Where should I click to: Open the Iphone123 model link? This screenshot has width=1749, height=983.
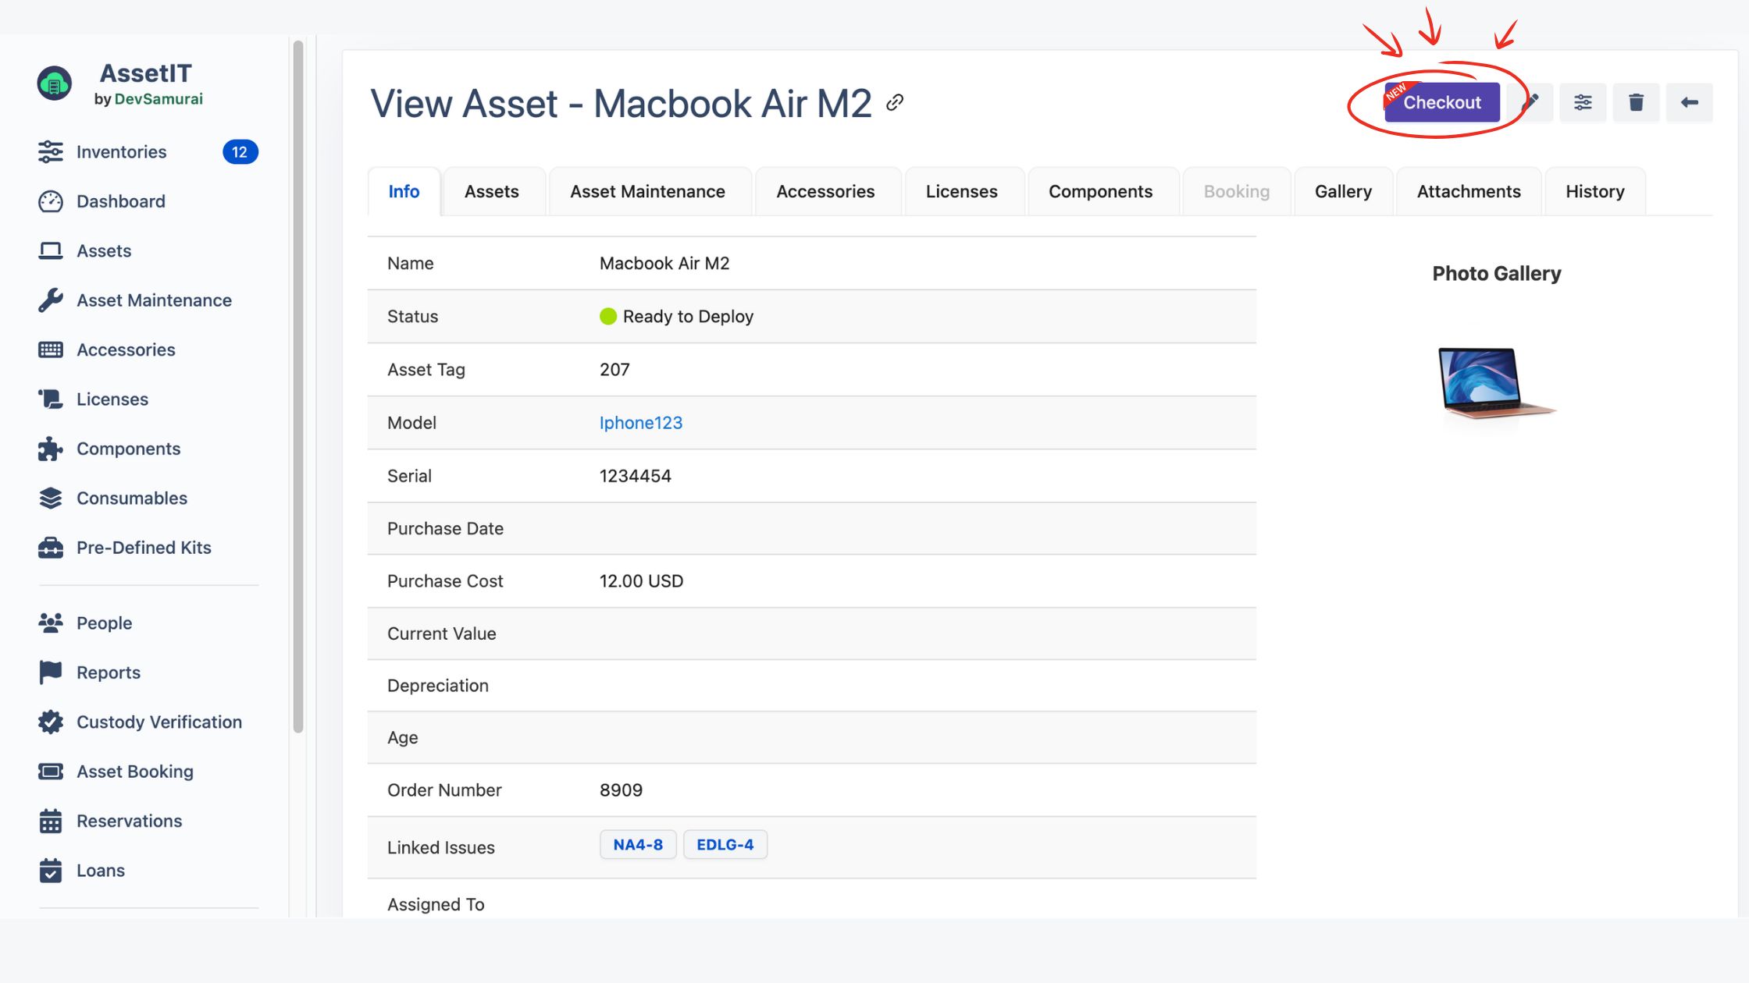click(642, 421)
